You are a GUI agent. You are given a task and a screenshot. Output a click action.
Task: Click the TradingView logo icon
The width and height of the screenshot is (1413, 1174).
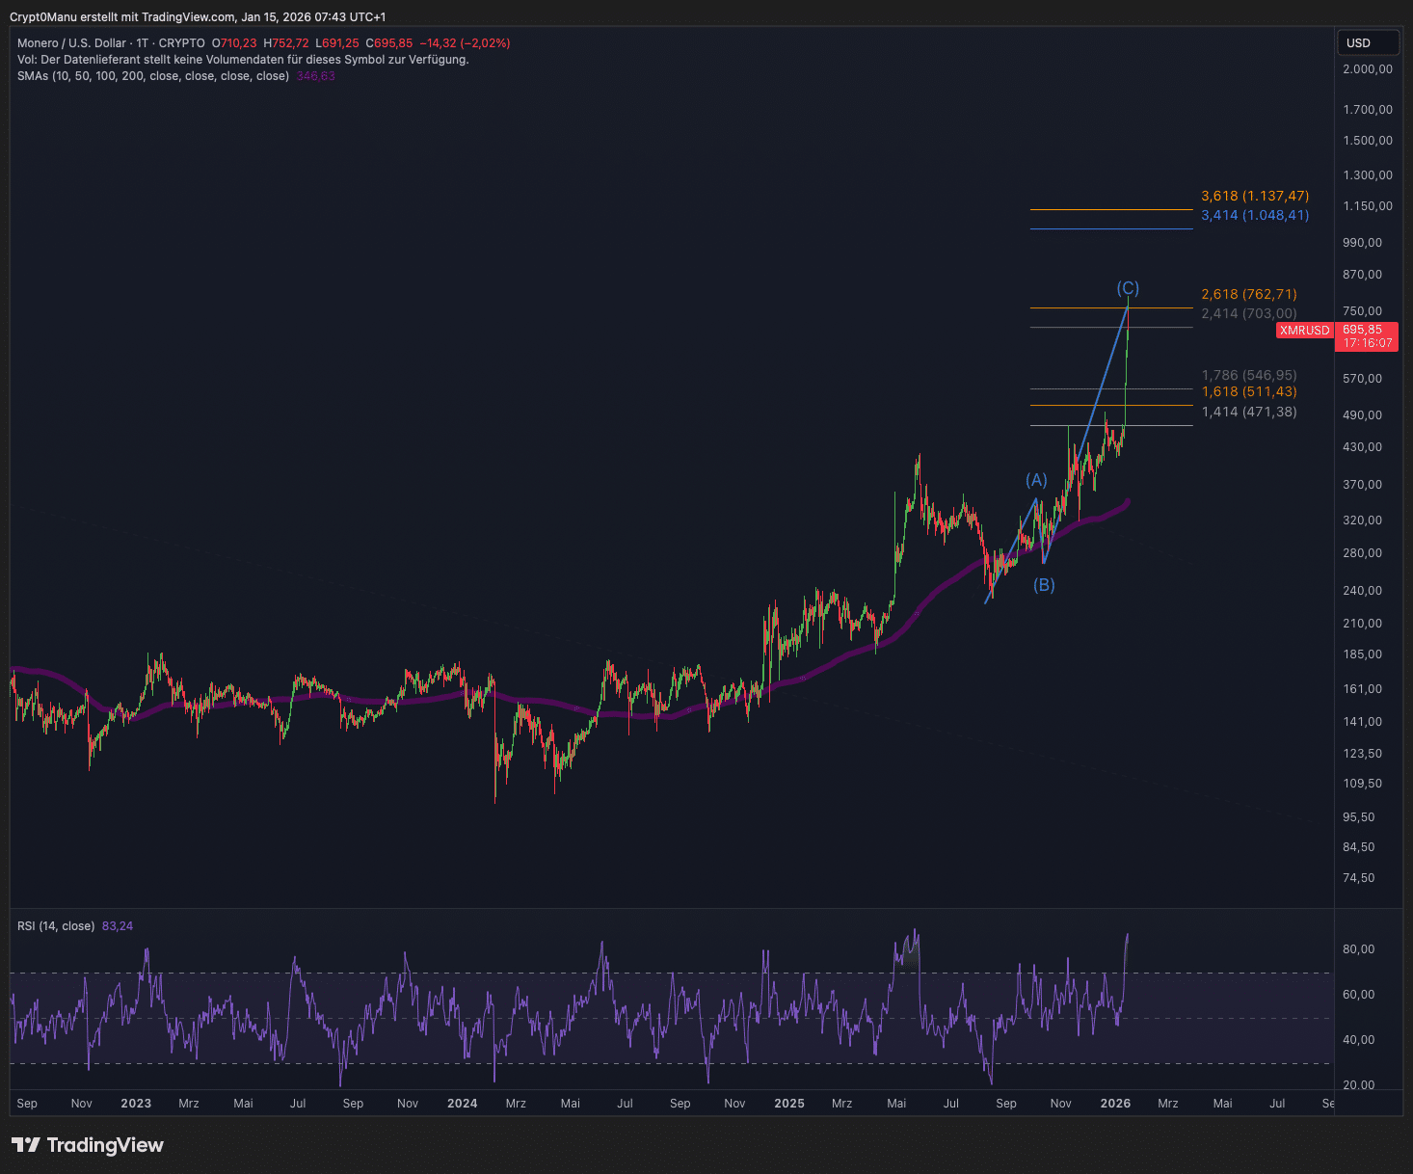coord(26,1145)
